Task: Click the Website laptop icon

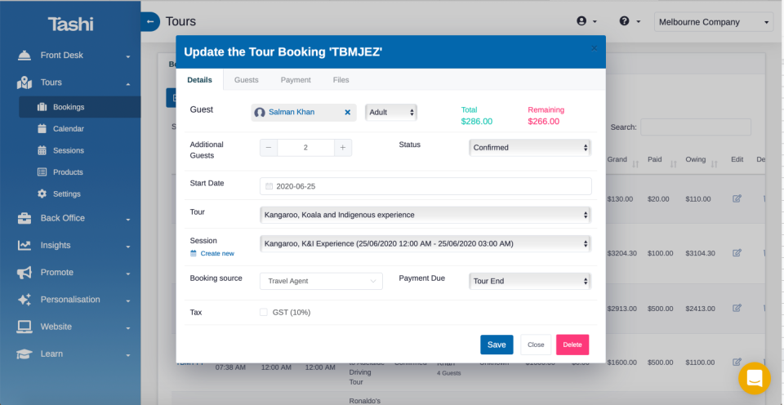Action: pos(24,327)
